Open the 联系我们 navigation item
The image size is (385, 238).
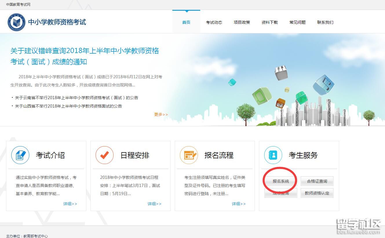pos(325,22)
